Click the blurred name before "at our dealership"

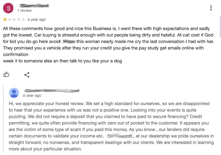(x=119, y=136)
